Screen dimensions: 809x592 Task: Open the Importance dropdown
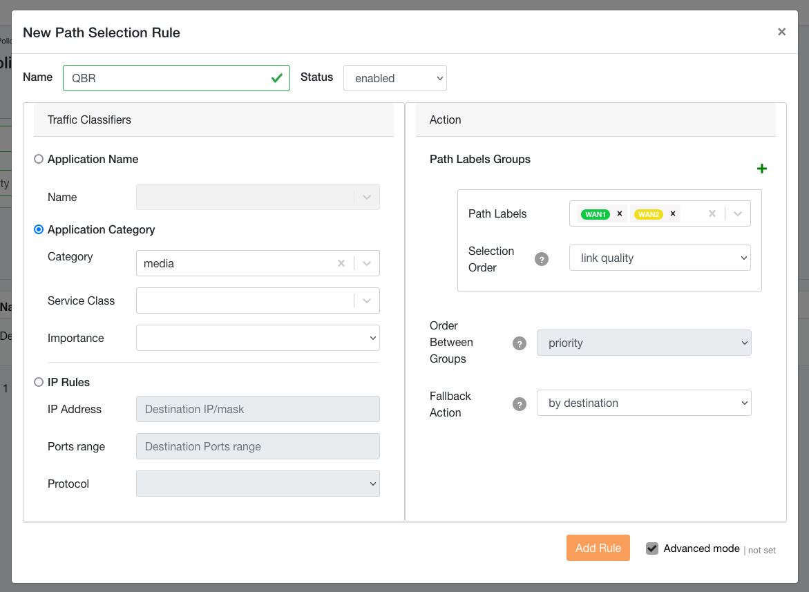(258, 338)
